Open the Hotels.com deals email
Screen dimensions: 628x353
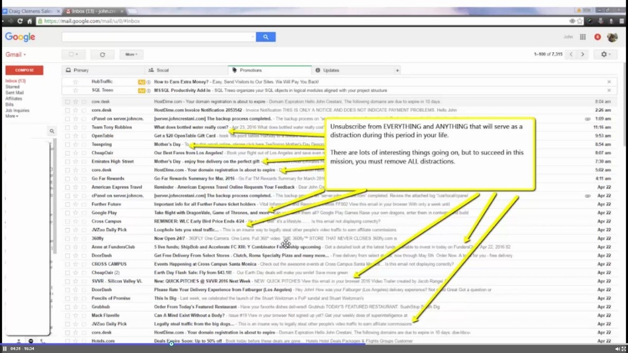[x=340, y=341]
